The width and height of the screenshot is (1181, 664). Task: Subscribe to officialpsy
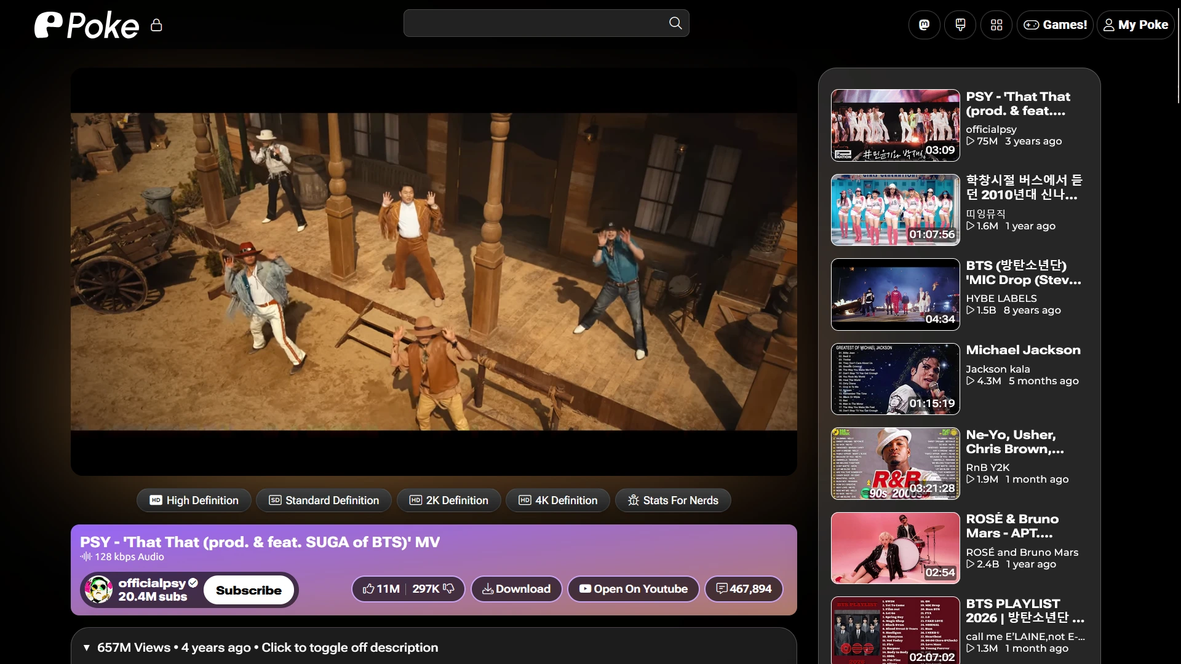(x=249, y=590)
